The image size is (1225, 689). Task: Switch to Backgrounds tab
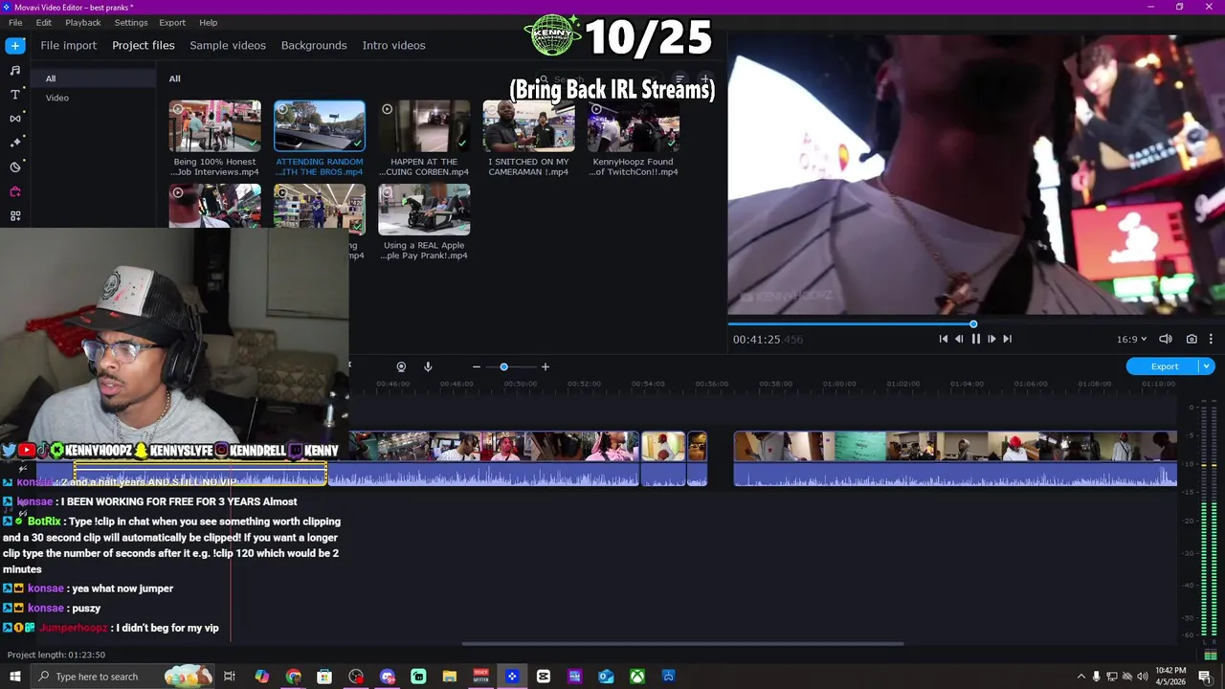(x=314, y=45)
